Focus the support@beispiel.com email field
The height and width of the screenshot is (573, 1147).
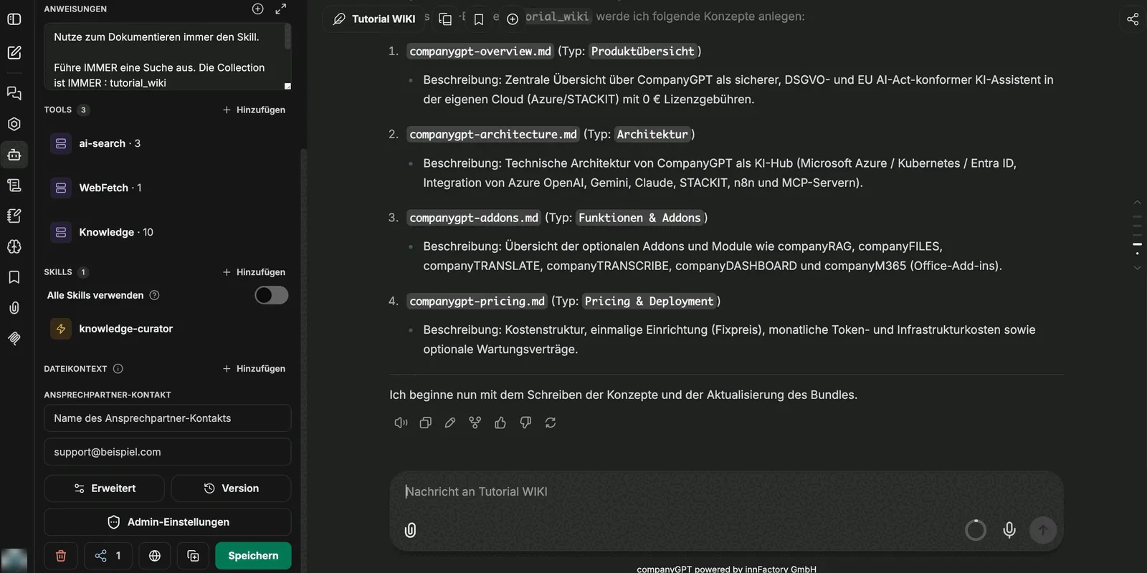(168, 452)
